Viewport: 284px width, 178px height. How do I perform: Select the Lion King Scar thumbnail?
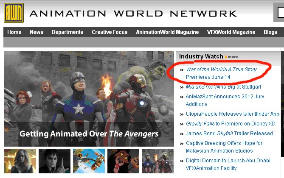pyautogui.click(x=123, y=161)
